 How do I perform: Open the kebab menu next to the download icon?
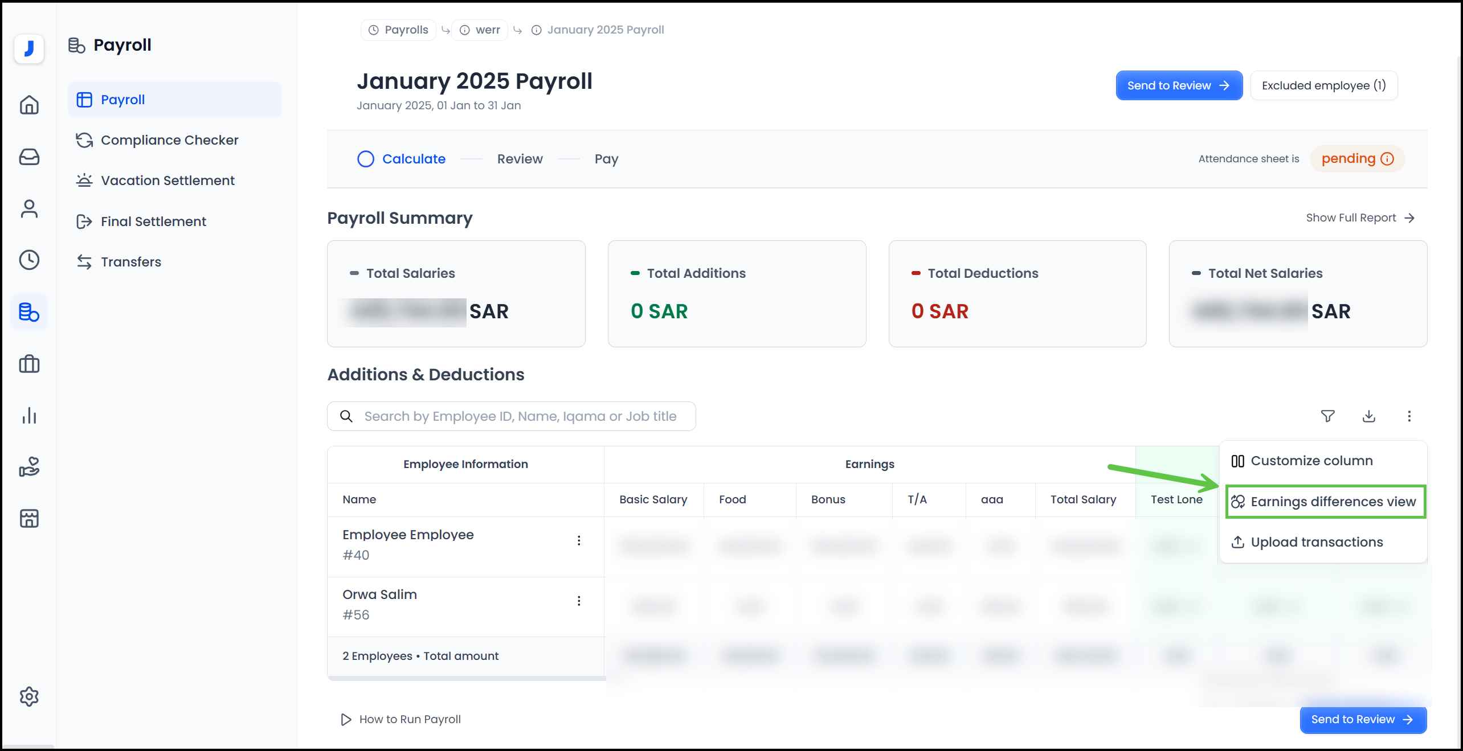pos(1409,416)
